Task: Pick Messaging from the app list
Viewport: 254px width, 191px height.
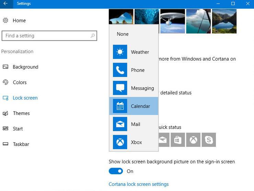Action: coord(134,88)
